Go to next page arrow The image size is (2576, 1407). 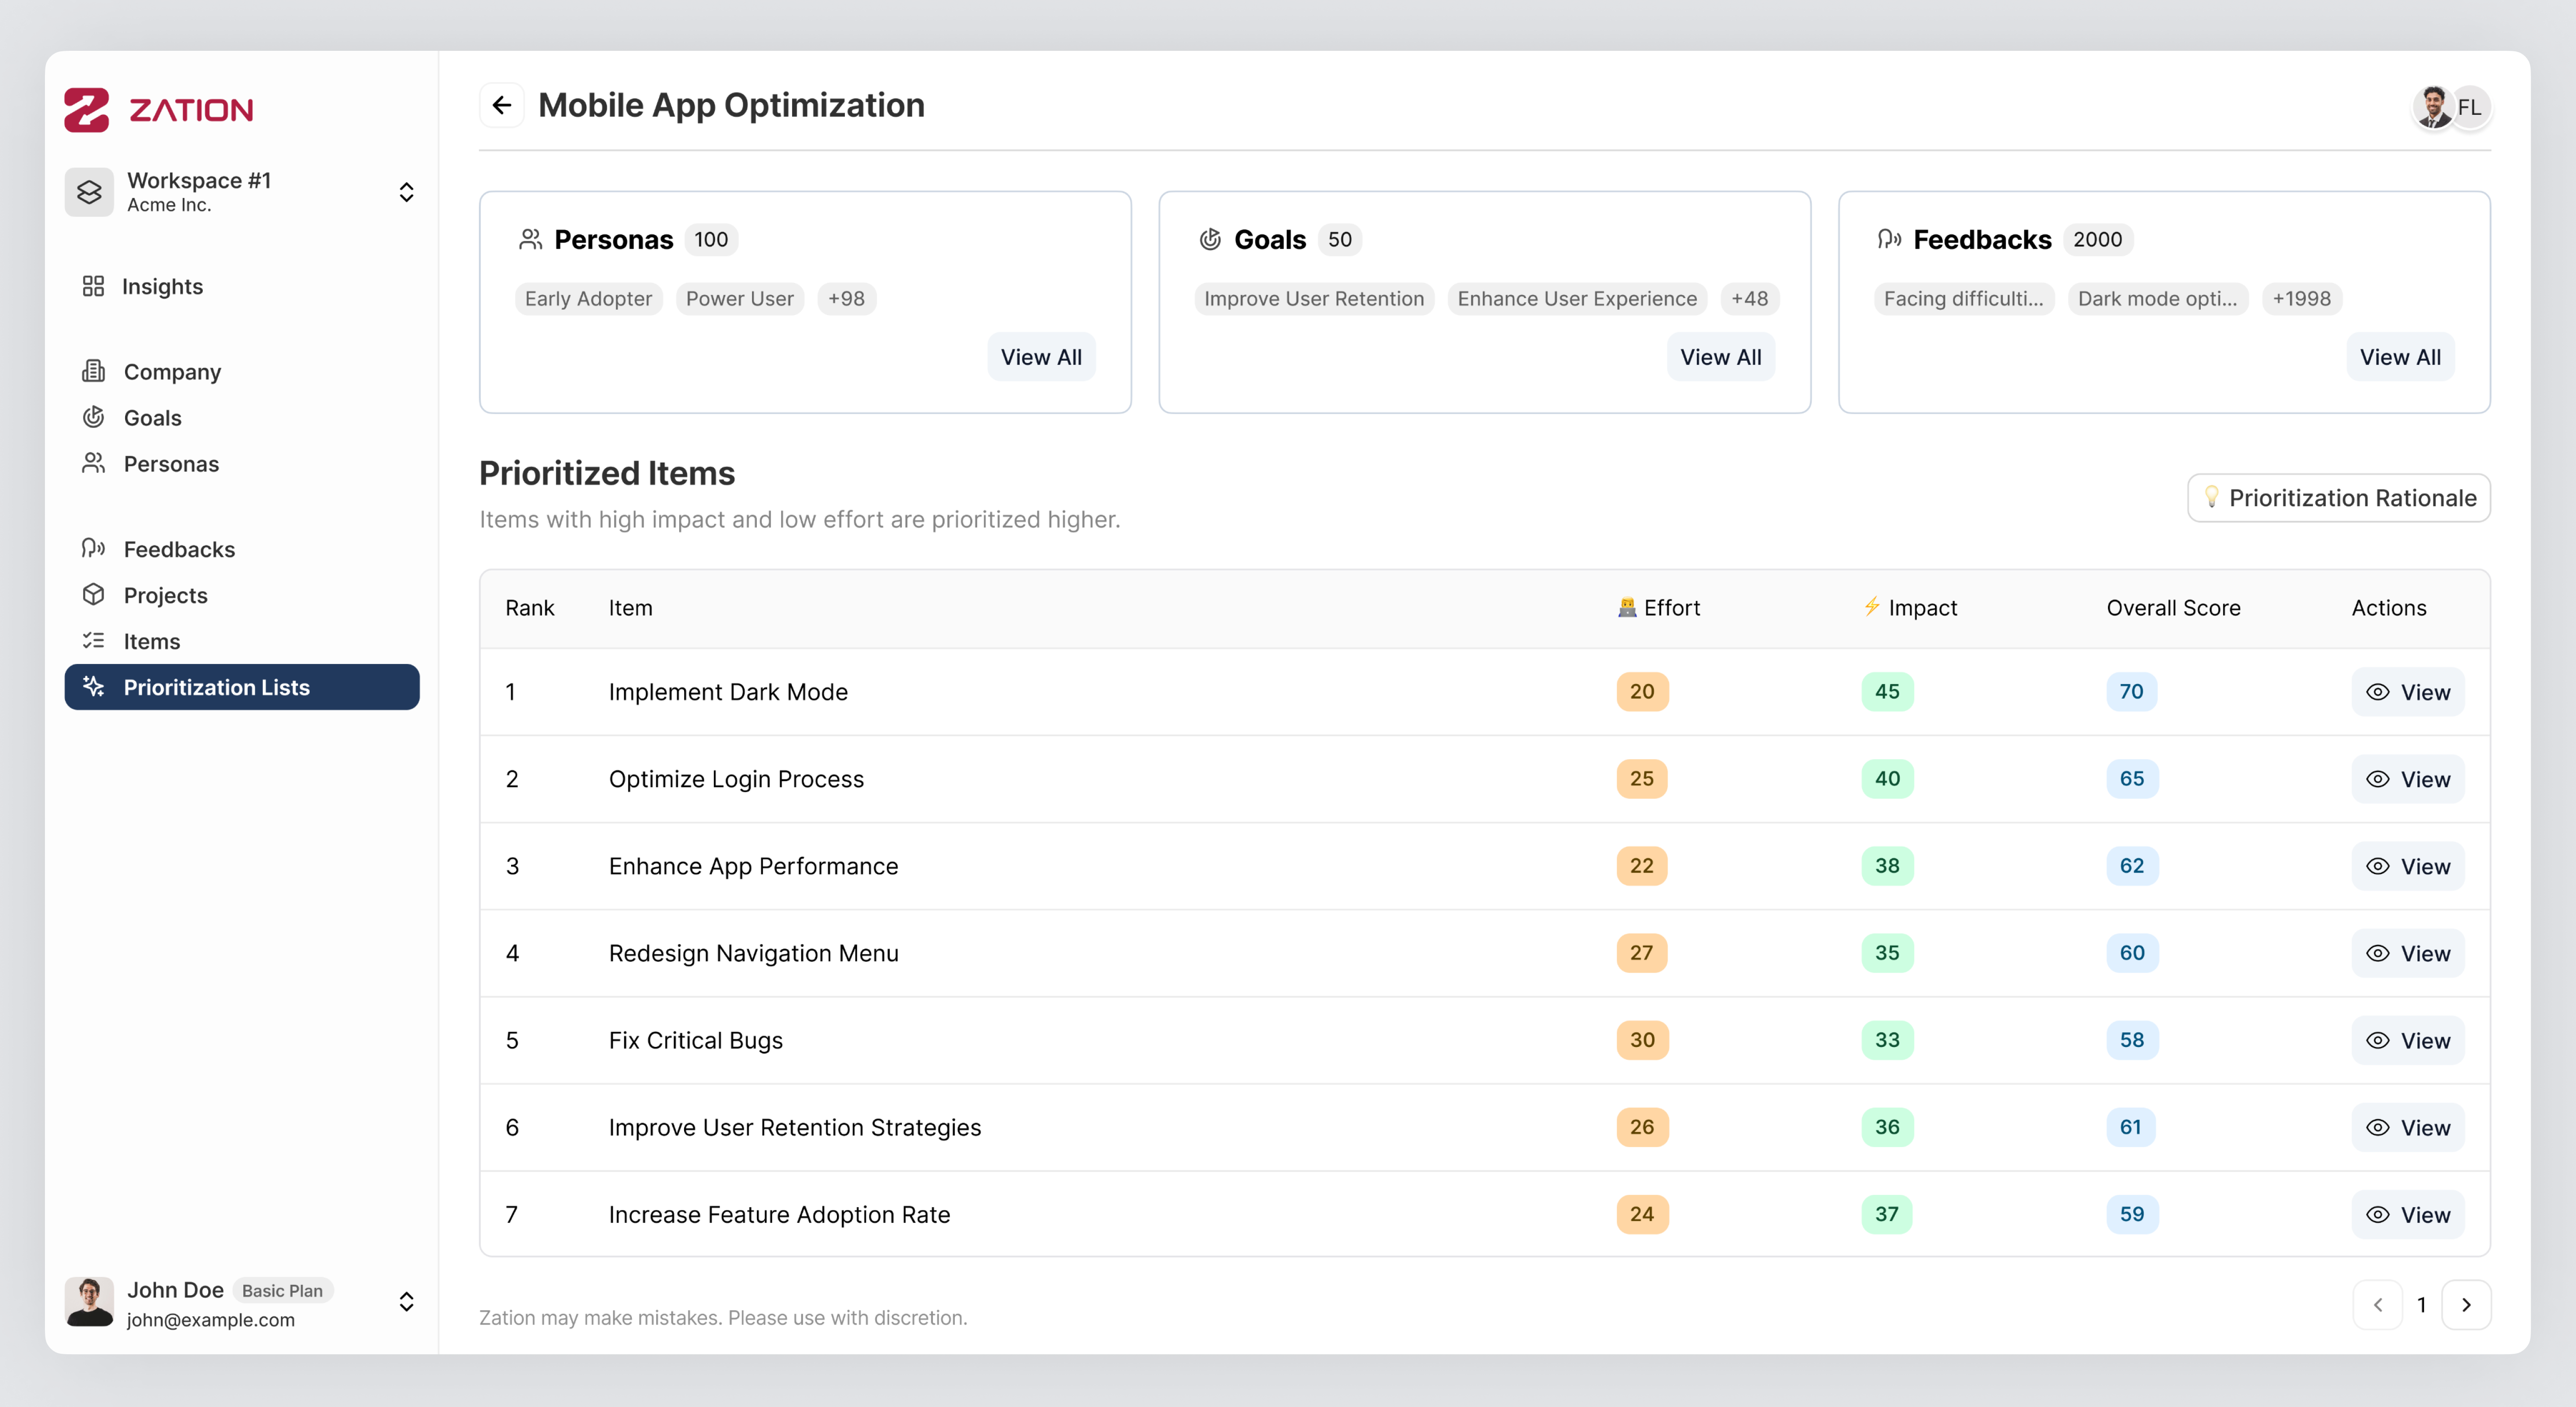[x=2466, y=1304]
